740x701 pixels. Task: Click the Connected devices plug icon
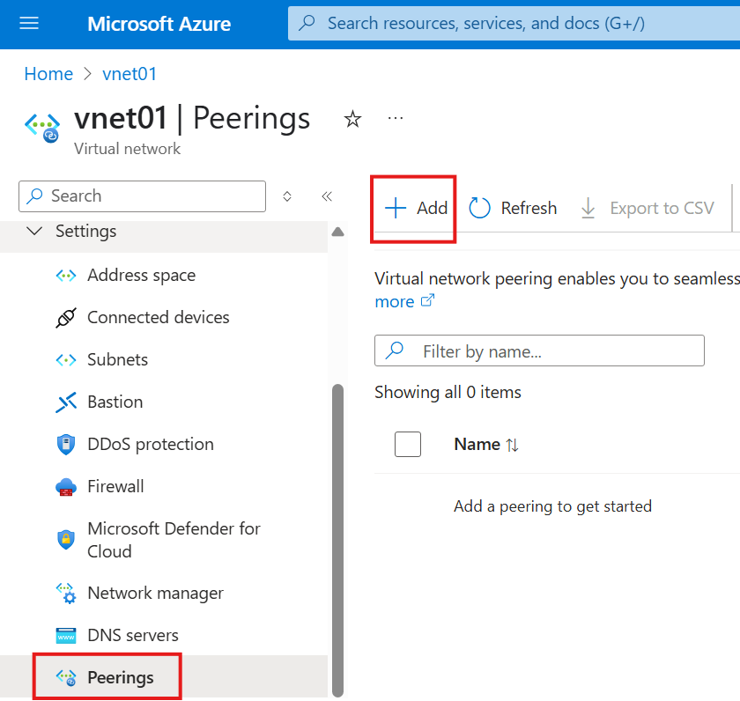point(66,318)
